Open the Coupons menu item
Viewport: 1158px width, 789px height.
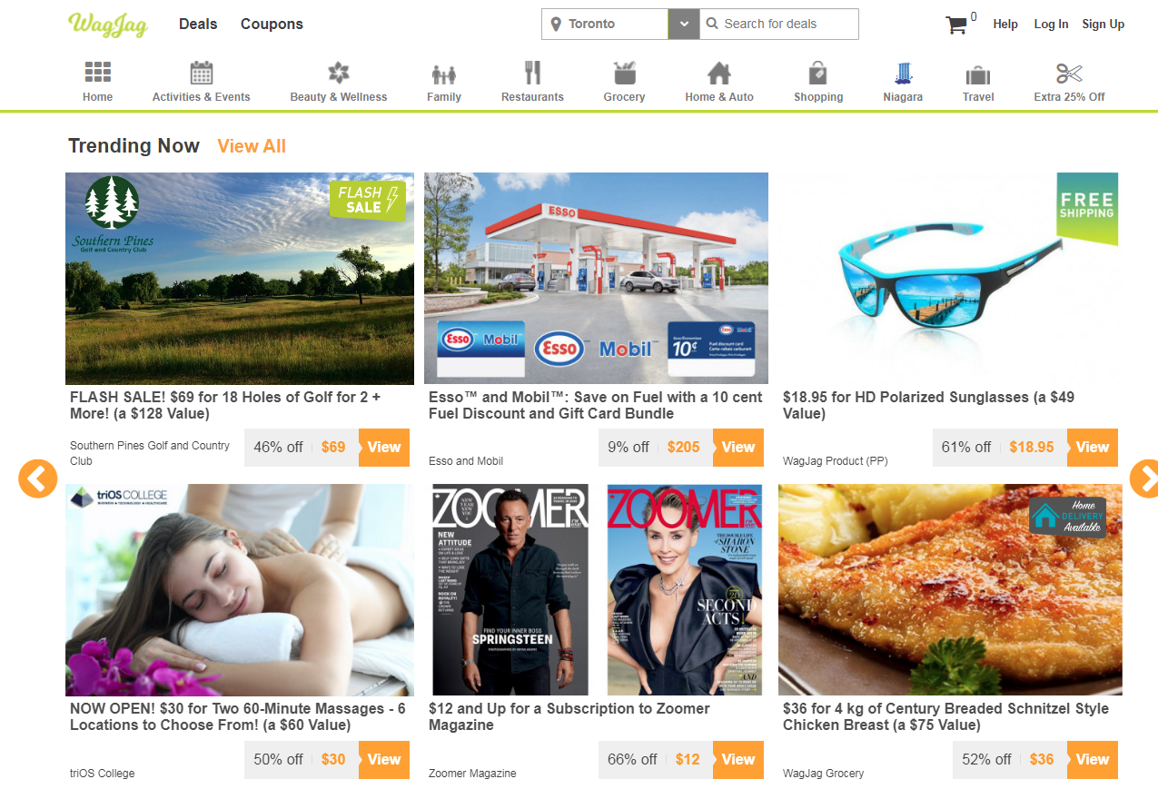click(272, 25)
